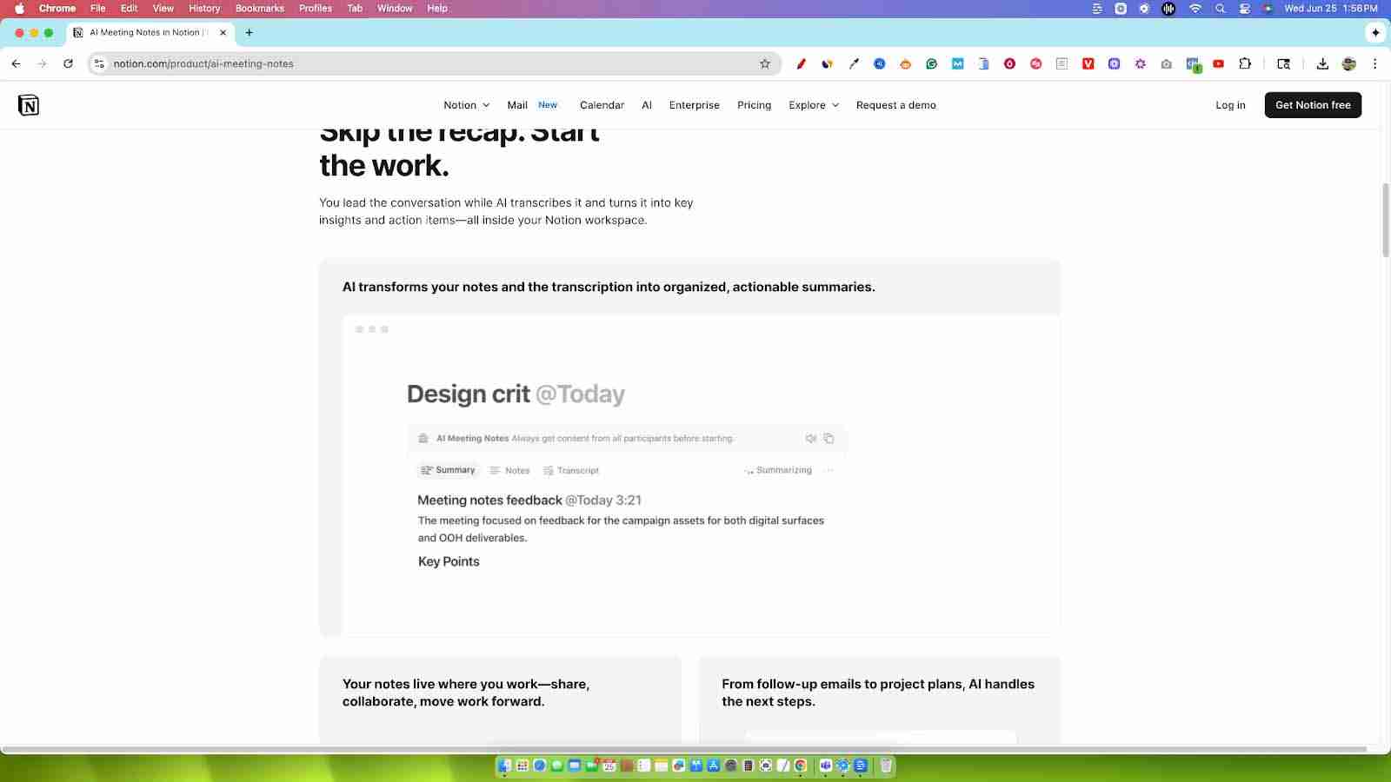This screenshot has height=782, width=1391.
Task: Toggle the audio icon in the AI Meeting Notes banner
Action: click(809, 438)
